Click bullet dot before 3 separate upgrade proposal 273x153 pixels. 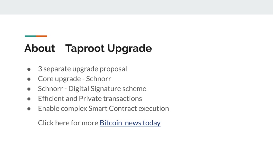tap(29, 69)
